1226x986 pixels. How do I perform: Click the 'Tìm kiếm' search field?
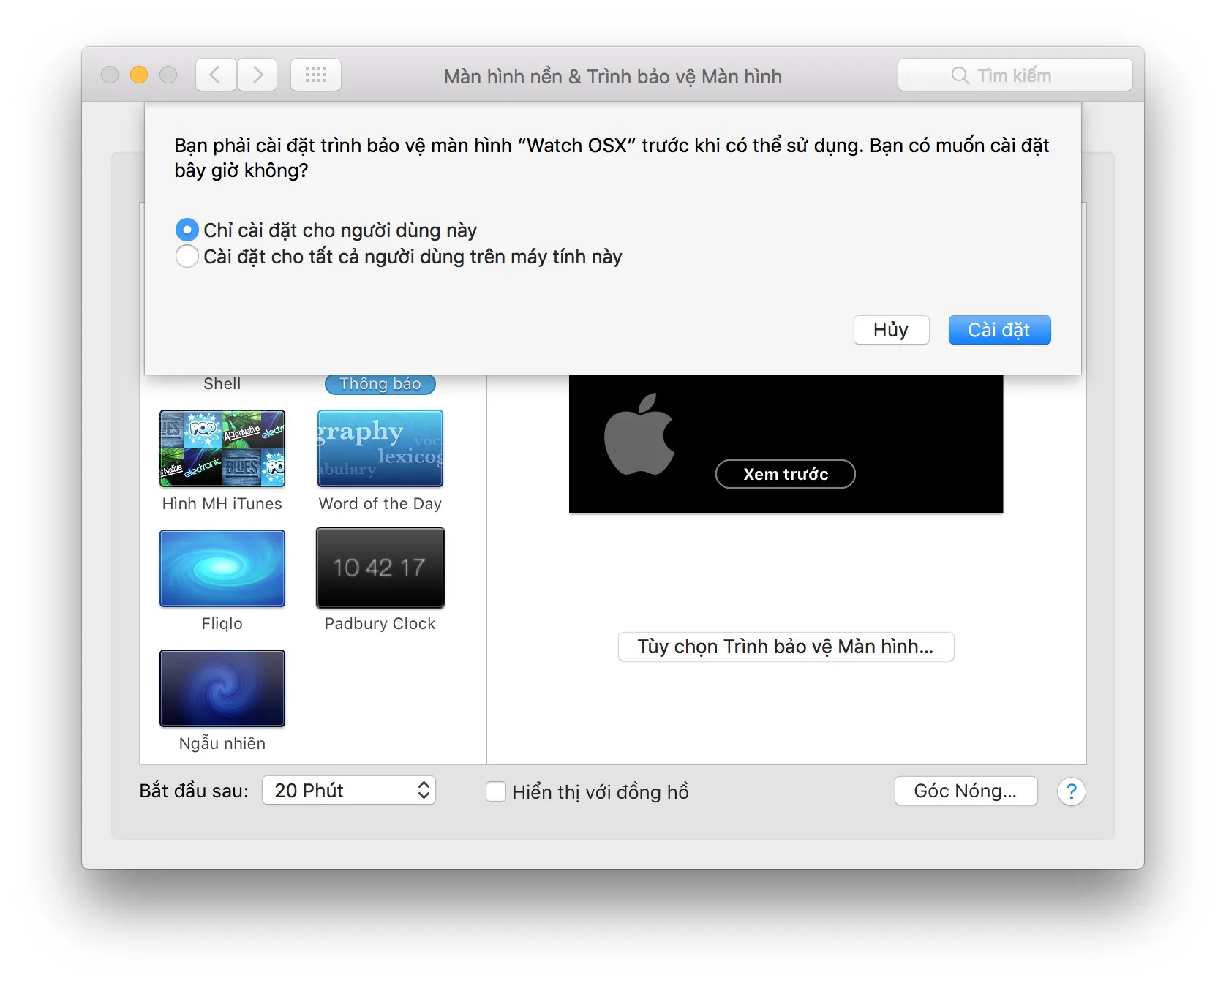(x=1015, y=75)
